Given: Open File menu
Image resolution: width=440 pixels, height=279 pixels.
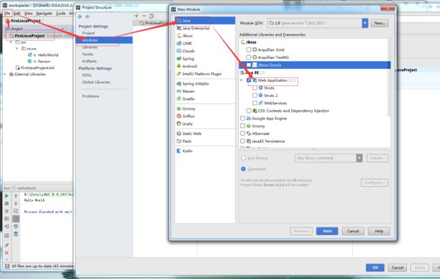Looking at the screenshot, I should [x=7, y=13].
